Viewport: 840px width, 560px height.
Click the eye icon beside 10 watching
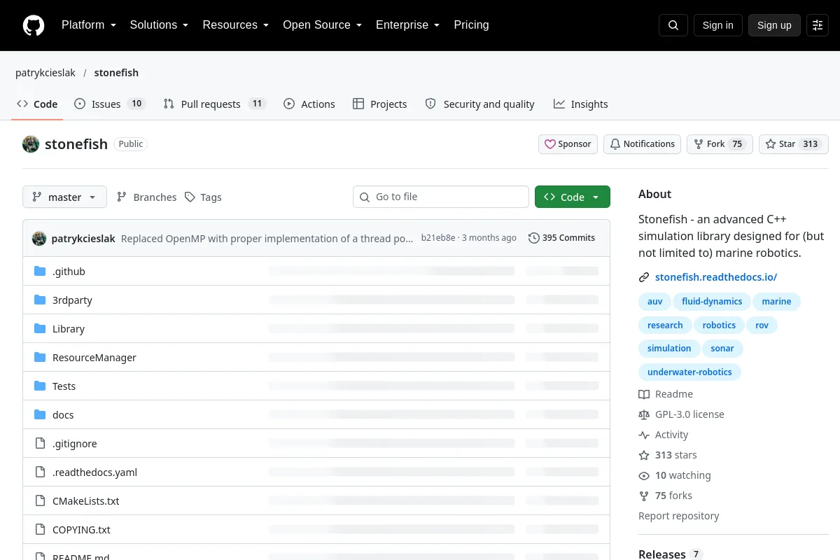(x=644, y=475)
